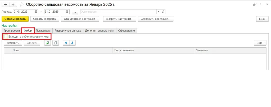The height and width of the screenshot is (107, 271).
Task: Go back with the left arrow button
Action: 5,4
